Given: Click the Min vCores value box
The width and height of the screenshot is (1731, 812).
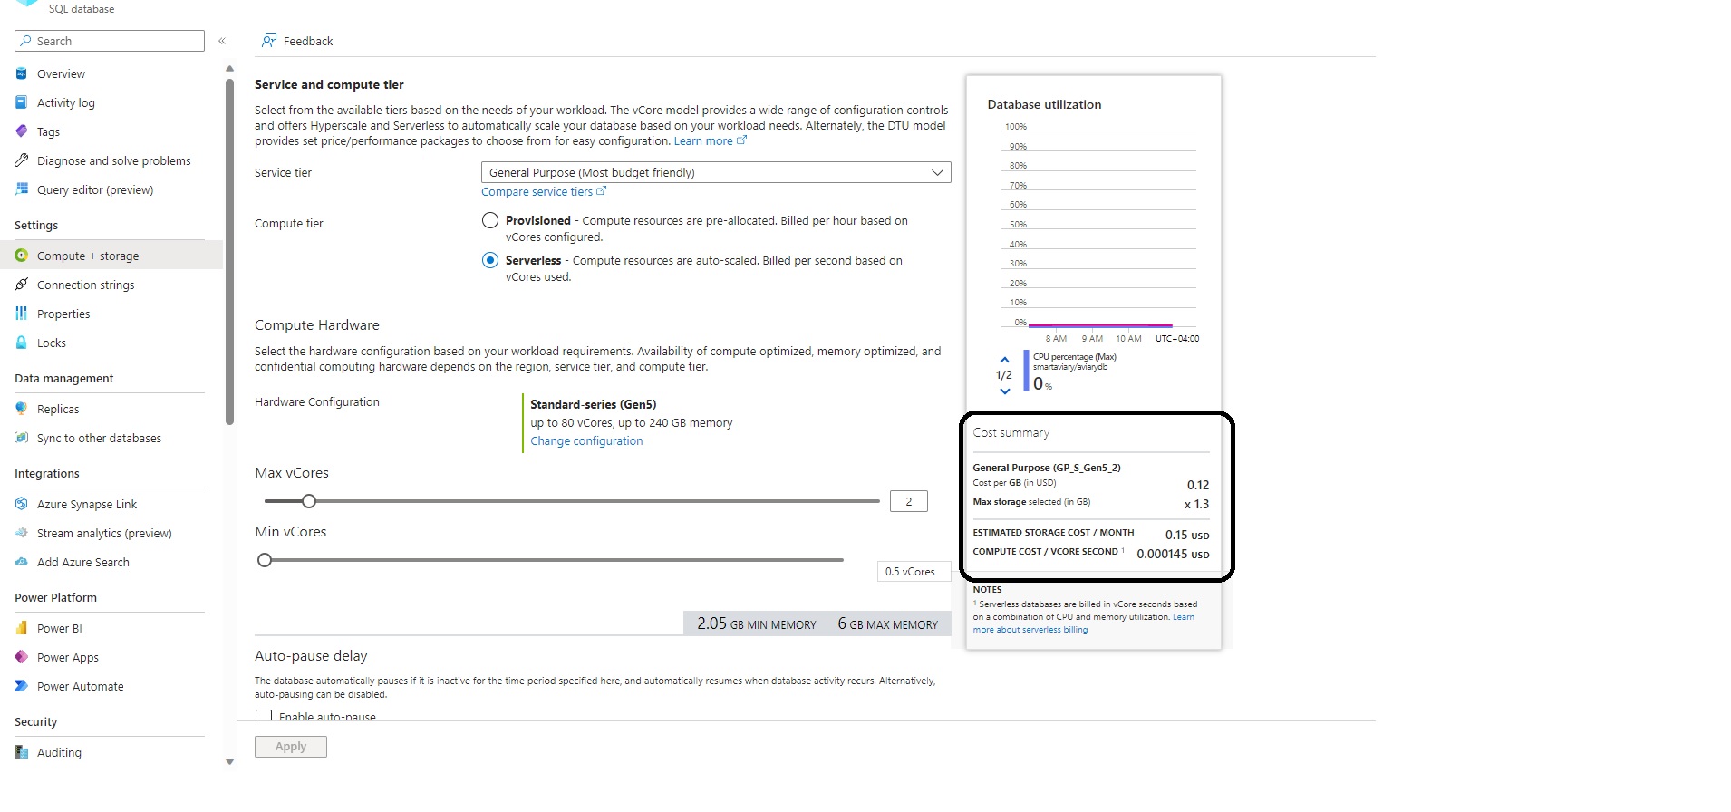Looking at the screenshot, I should [x=913, y=571].
